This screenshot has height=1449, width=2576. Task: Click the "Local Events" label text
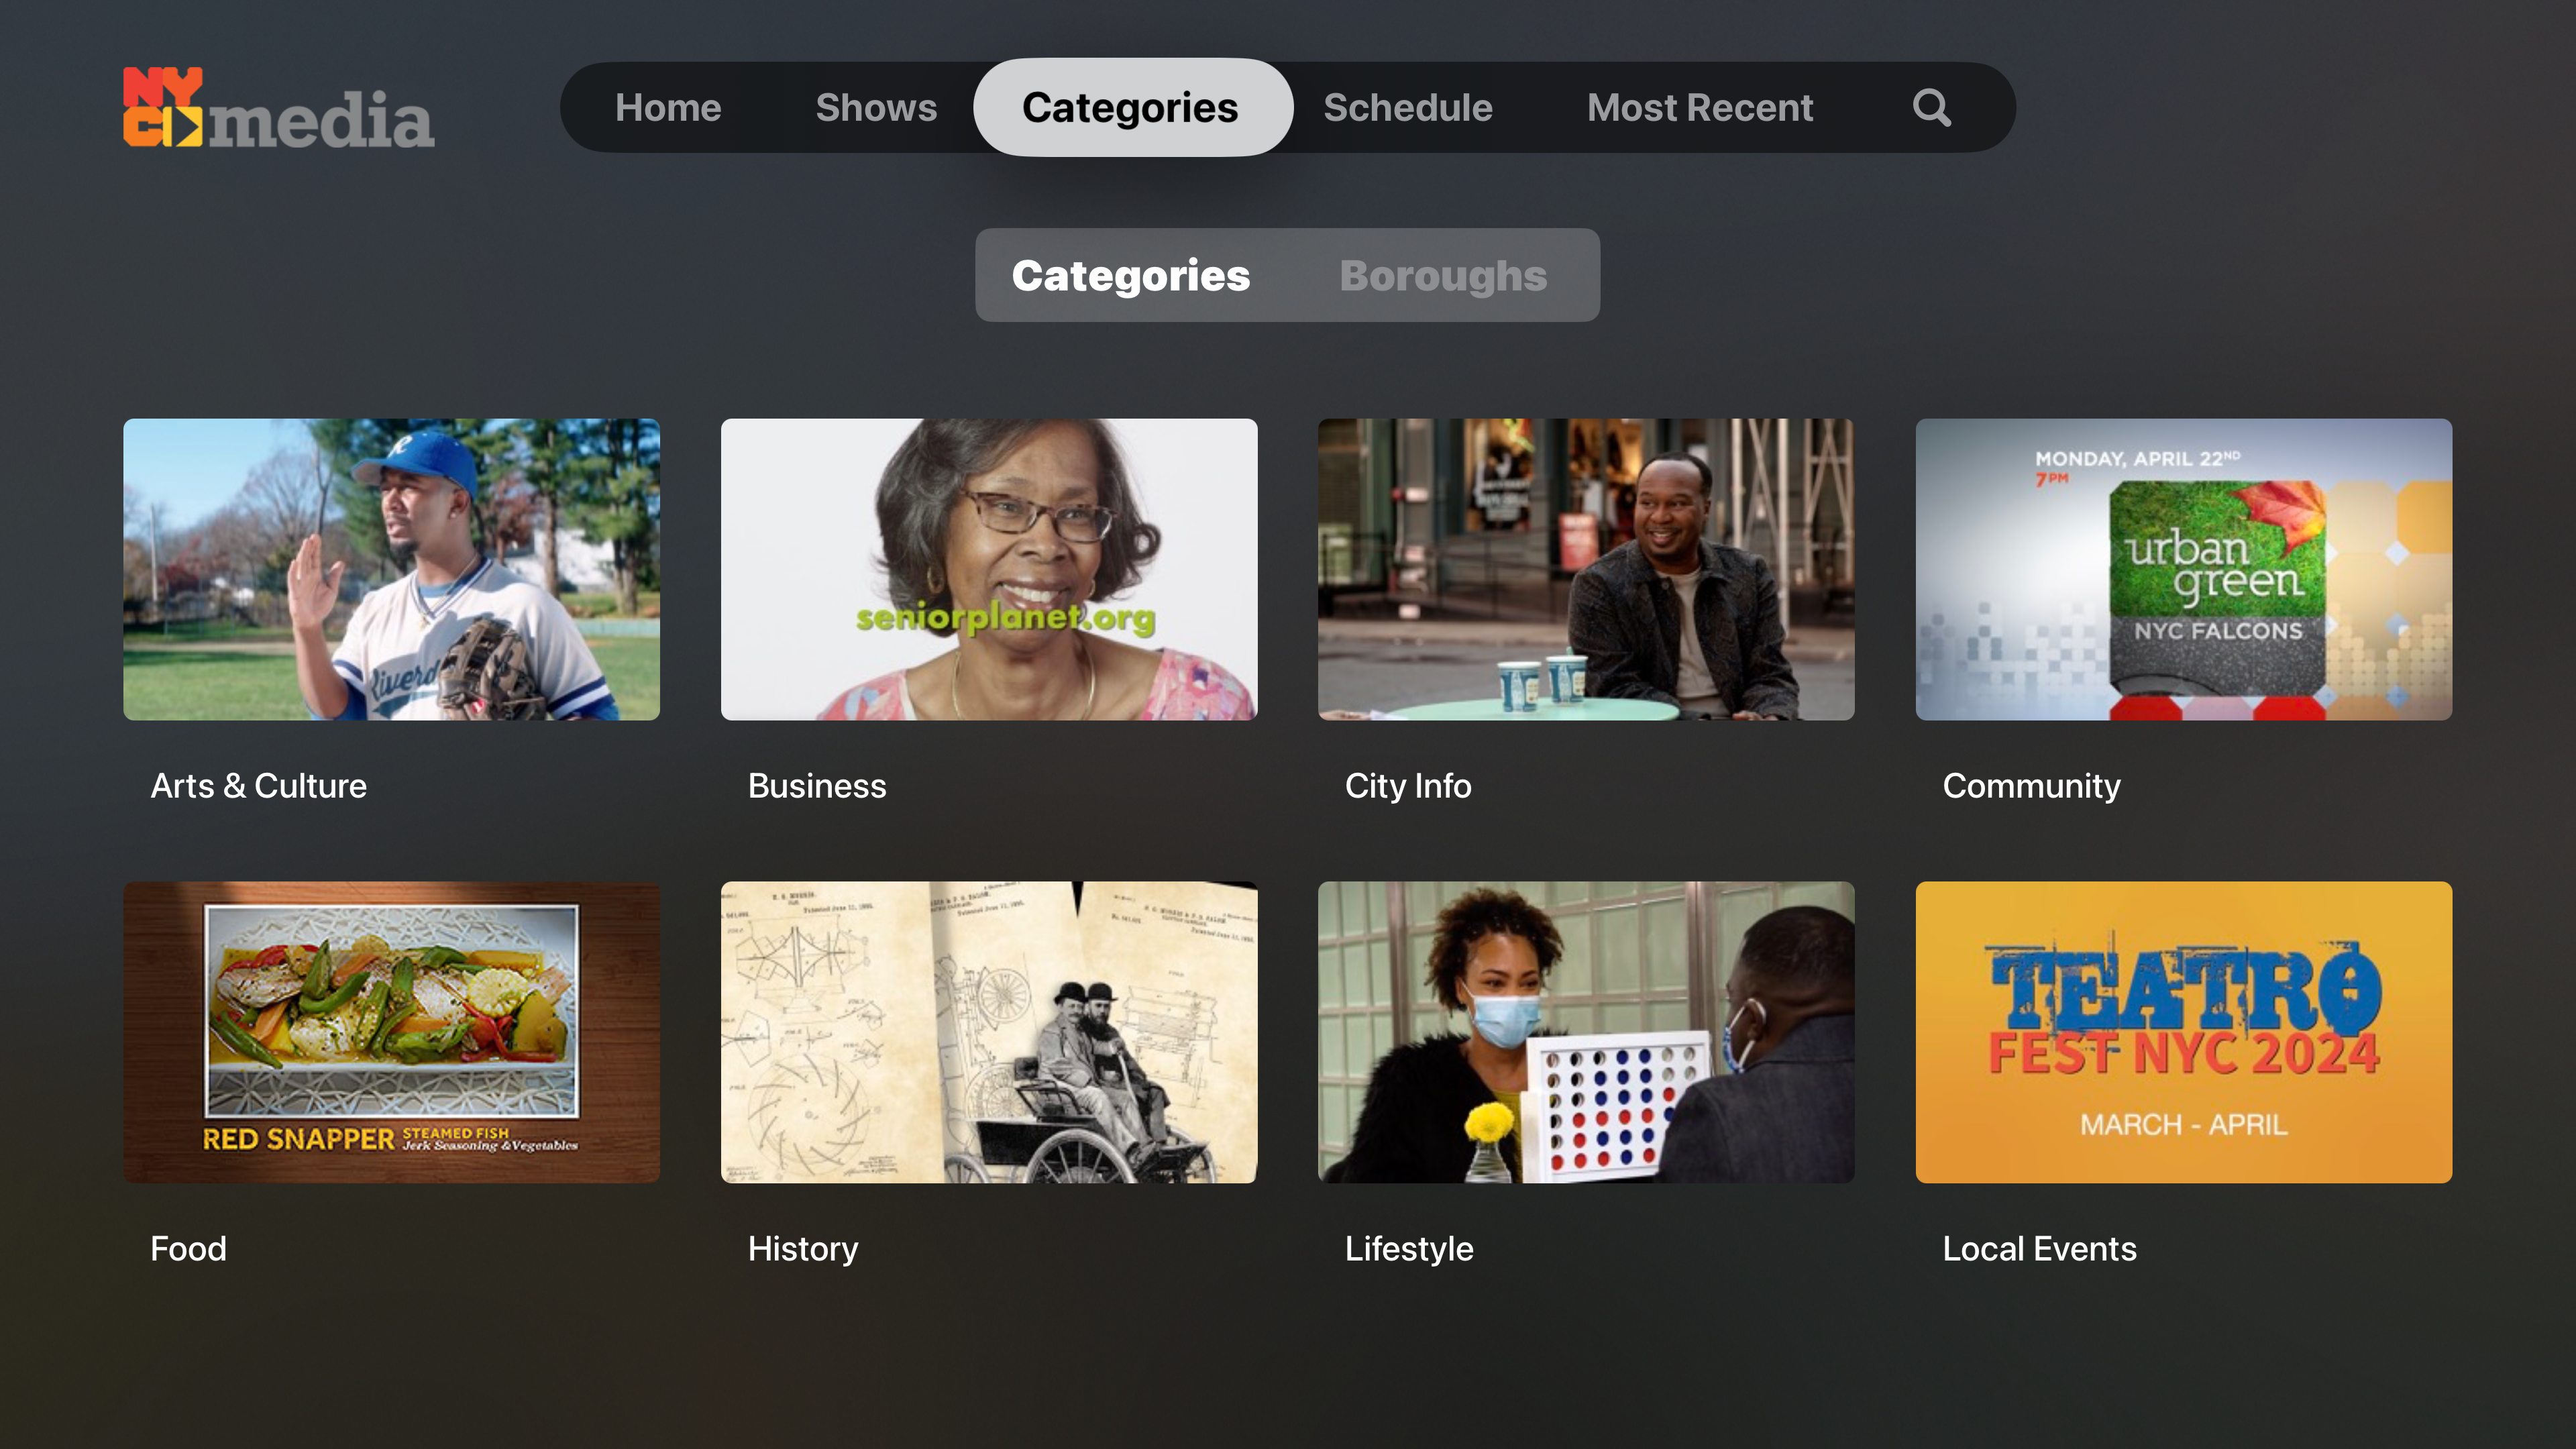(2039, 1249)
